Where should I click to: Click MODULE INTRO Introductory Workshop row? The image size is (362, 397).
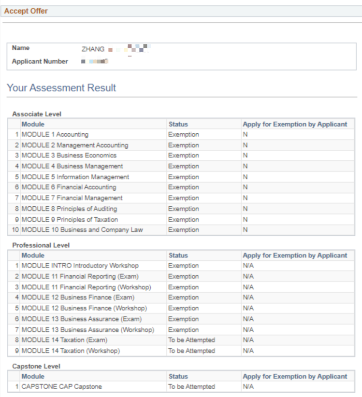[181, 266]
